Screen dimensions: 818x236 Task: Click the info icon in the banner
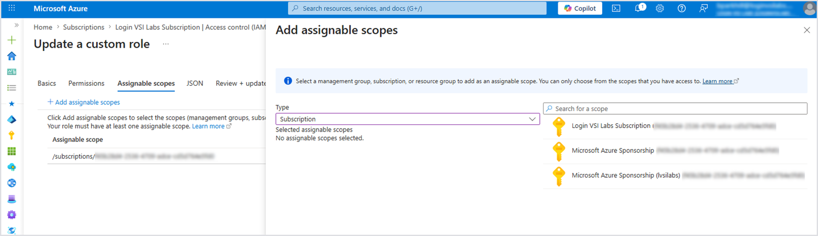[x=288, y=81]
